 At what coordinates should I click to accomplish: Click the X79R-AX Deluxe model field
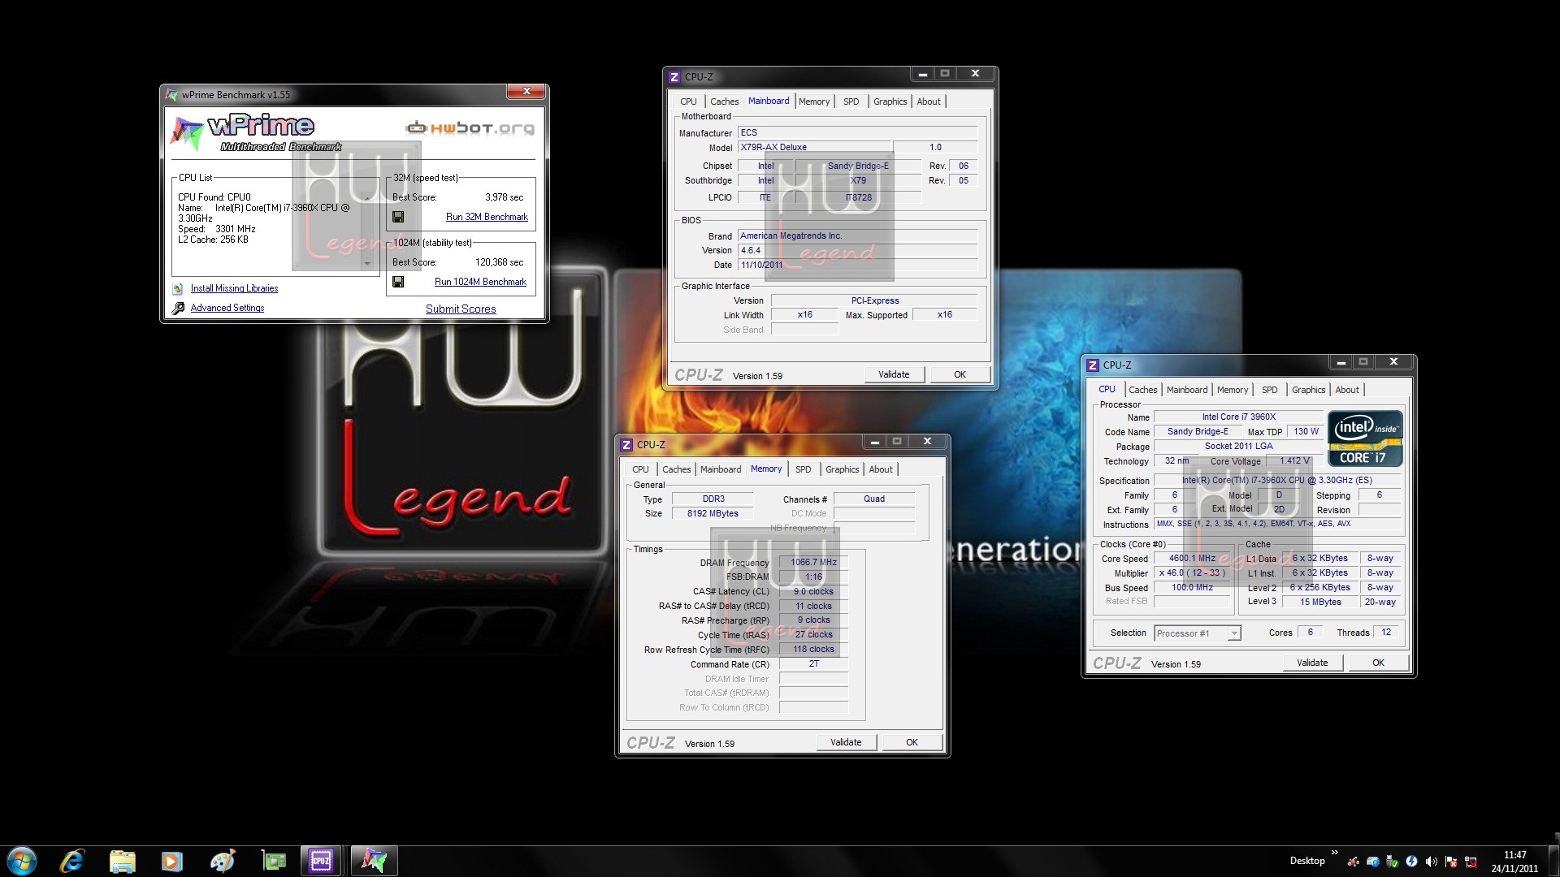tap(815, 147)
